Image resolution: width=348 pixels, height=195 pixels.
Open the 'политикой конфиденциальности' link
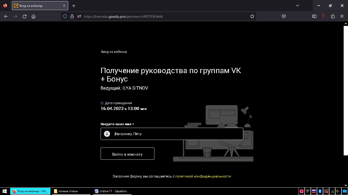203,176
